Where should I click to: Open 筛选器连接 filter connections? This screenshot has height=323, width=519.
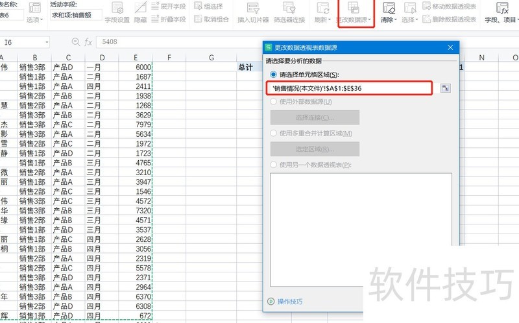(289, 12)
